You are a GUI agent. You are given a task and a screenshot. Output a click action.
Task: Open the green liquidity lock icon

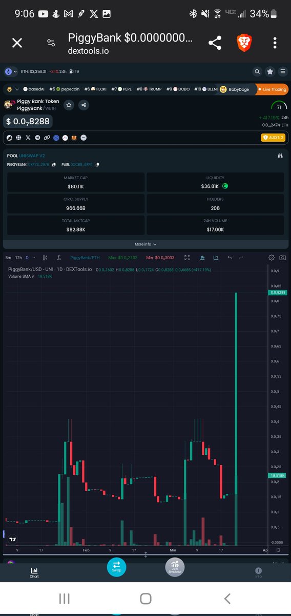tap(225, 186)
